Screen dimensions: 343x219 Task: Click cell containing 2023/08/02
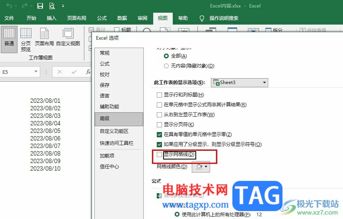45,108
